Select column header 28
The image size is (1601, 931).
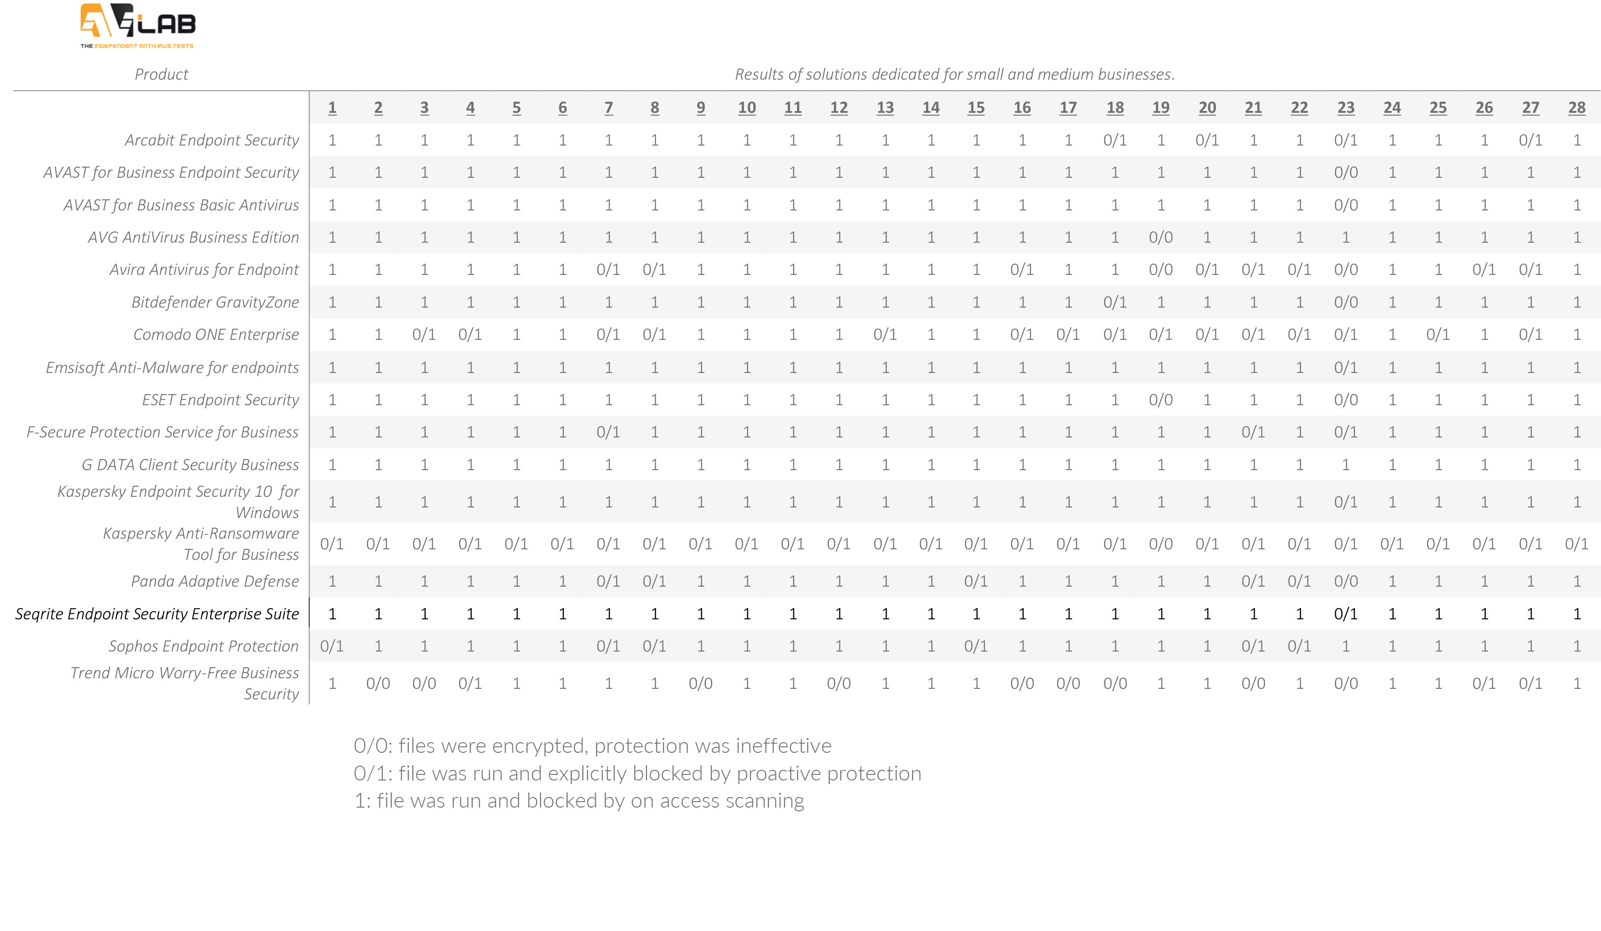click(x=1577, y=107)
